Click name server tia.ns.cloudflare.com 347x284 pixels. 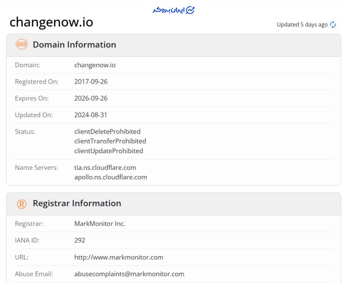click(x=105, y=167)
